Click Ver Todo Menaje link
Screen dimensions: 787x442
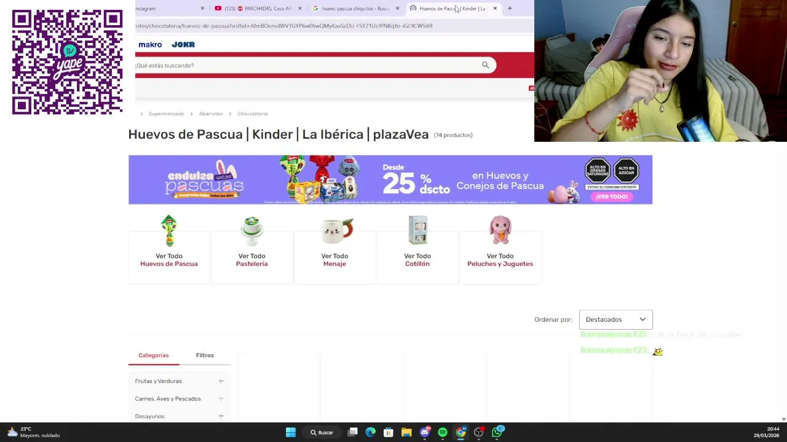334,260
